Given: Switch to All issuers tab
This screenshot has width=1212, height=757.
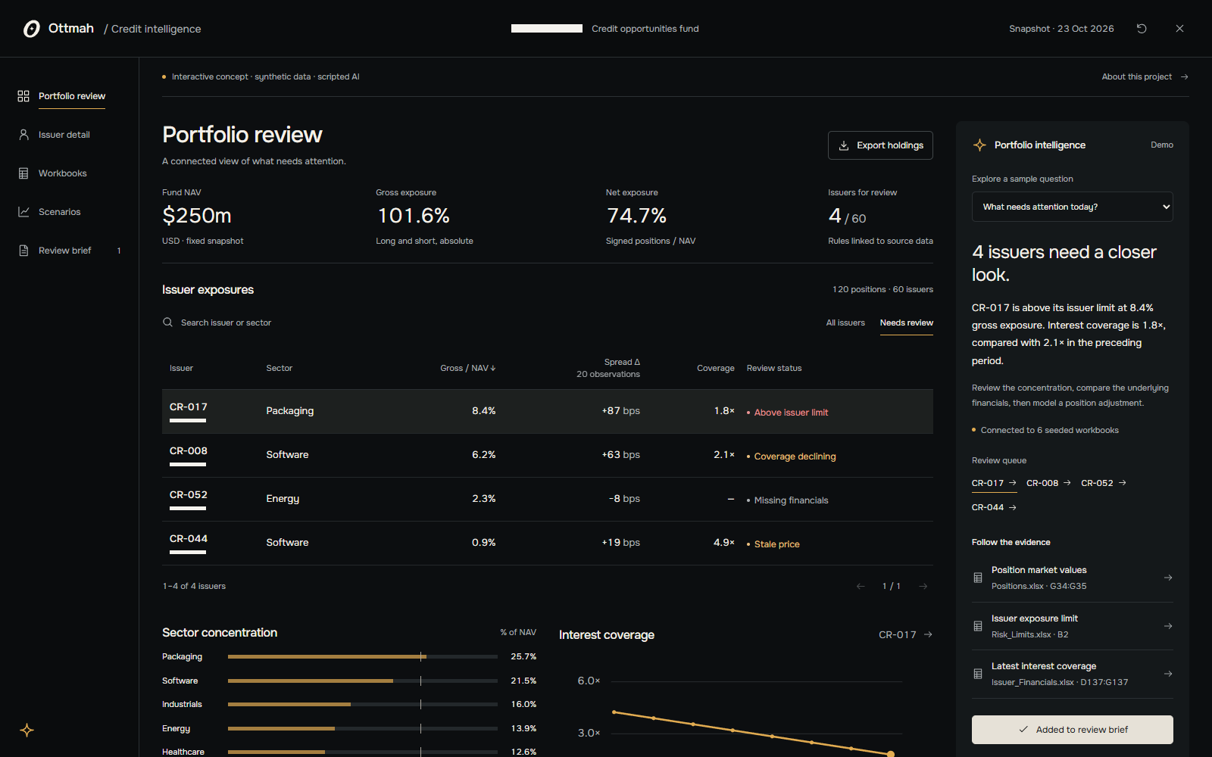Looking at the screenshot, I should pyautogui.click(x=845, y=322).
